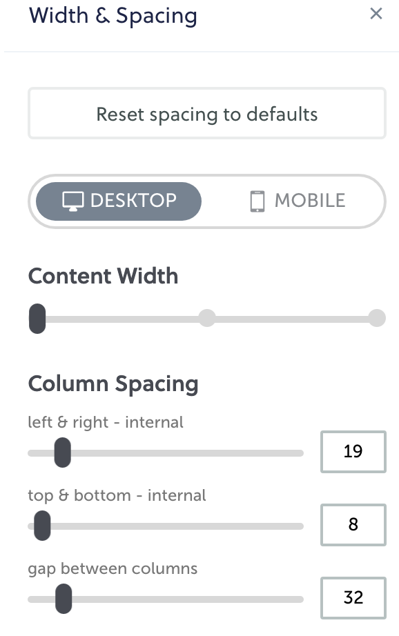This screenshot has width=399, height=636.
Task: Click Reset spacing to defaults button
Action: click(207, 114)
